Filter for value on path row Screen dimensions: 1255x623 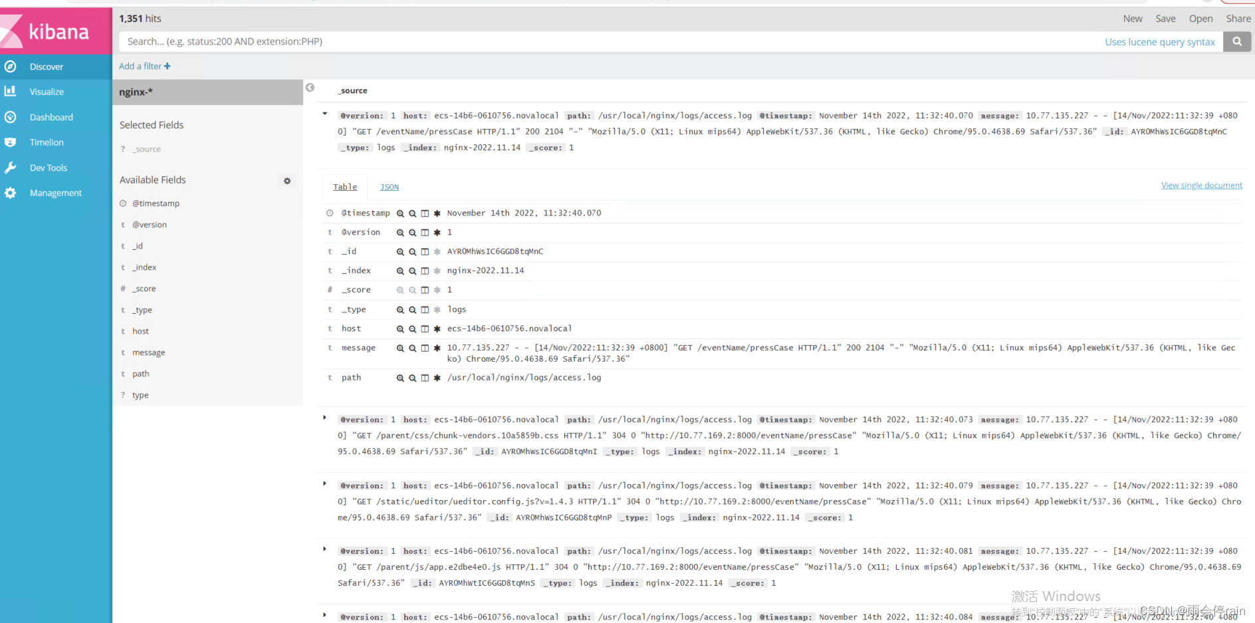[400, 378]
